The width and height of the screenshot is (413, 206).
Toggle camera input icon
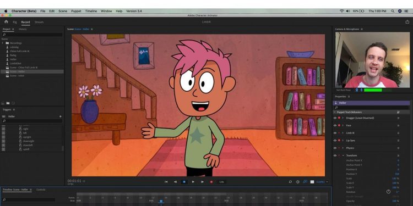pos(357,90)
